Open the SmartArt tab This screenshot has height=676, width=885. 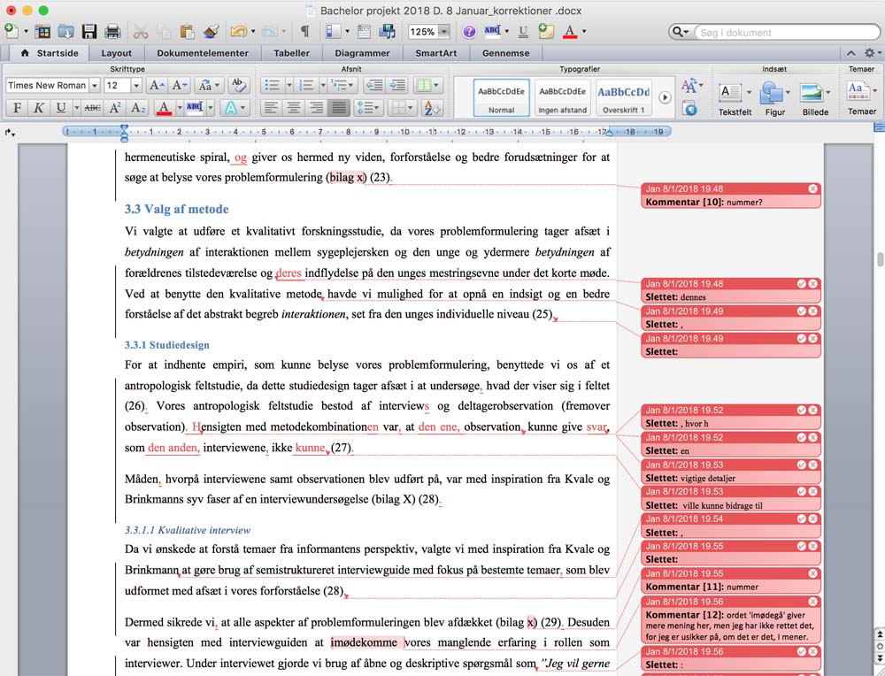pyautogui.click(x=435, y=53)
